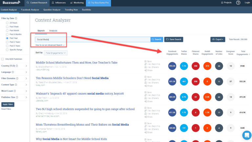The height and width of the screenshot is (142, 252).
Task: Expand the Country (TLD) filter
Action: pyautogui.click(x=26, y=66)
